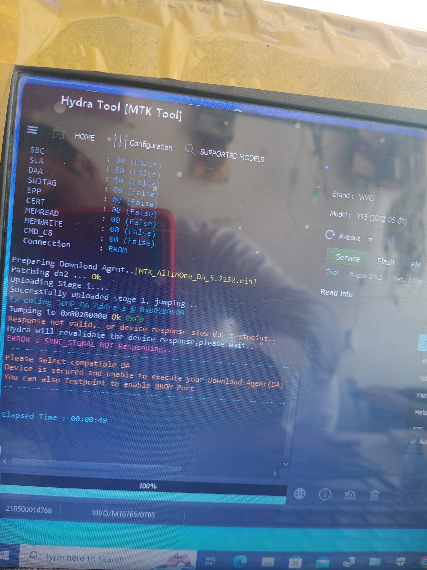Open Microsoft Store from the taskbar

(x=295, y=562)
